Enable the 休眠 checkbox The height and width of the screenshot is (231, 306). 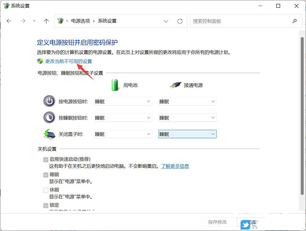coord(46,190)
